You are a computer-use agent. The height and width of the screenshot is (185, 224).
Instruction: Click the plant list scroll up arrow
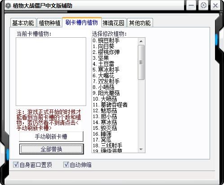coord(141,41)
